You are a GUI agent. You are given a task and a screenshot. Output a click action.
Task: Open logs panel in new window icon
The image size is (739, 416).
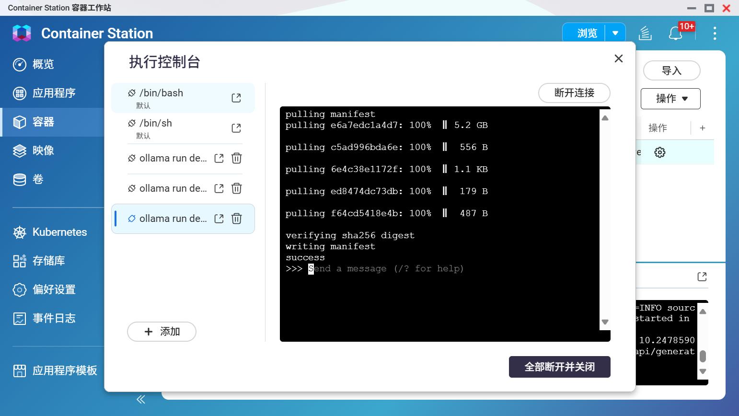(702, 277)
